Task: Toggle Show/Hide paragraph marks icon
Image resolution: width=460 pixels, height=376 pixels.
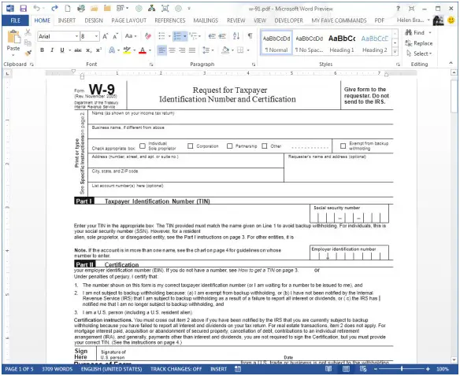Action: [250, 35]
